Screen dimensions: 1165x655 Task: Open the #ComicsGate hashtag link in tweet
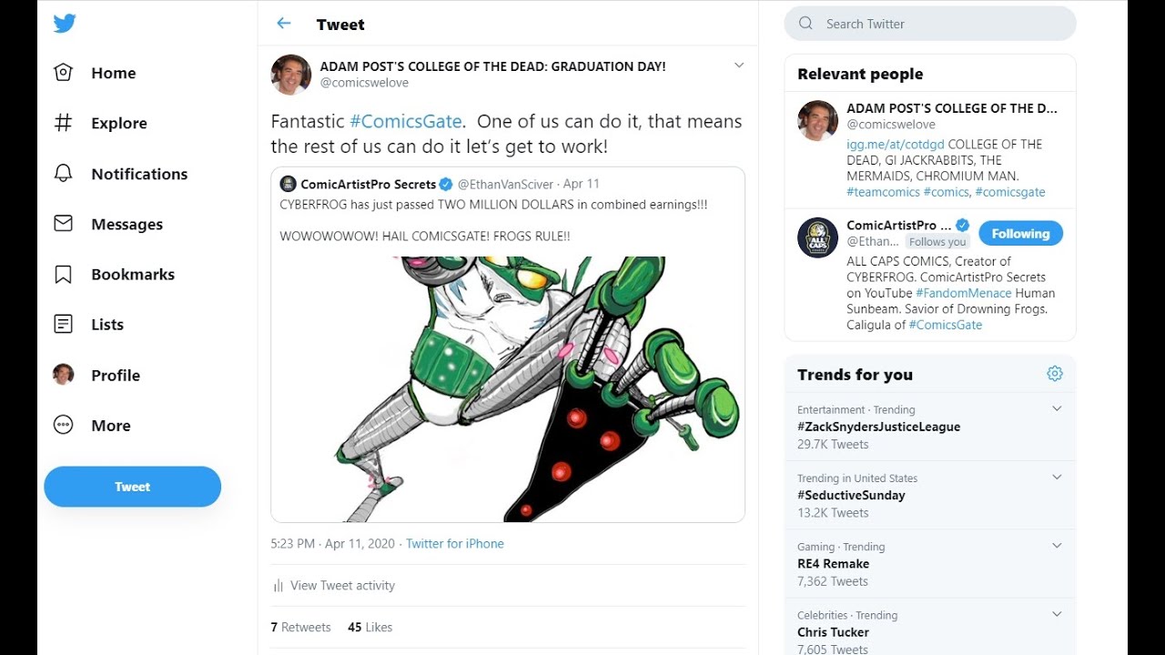(x=407, y=122)
